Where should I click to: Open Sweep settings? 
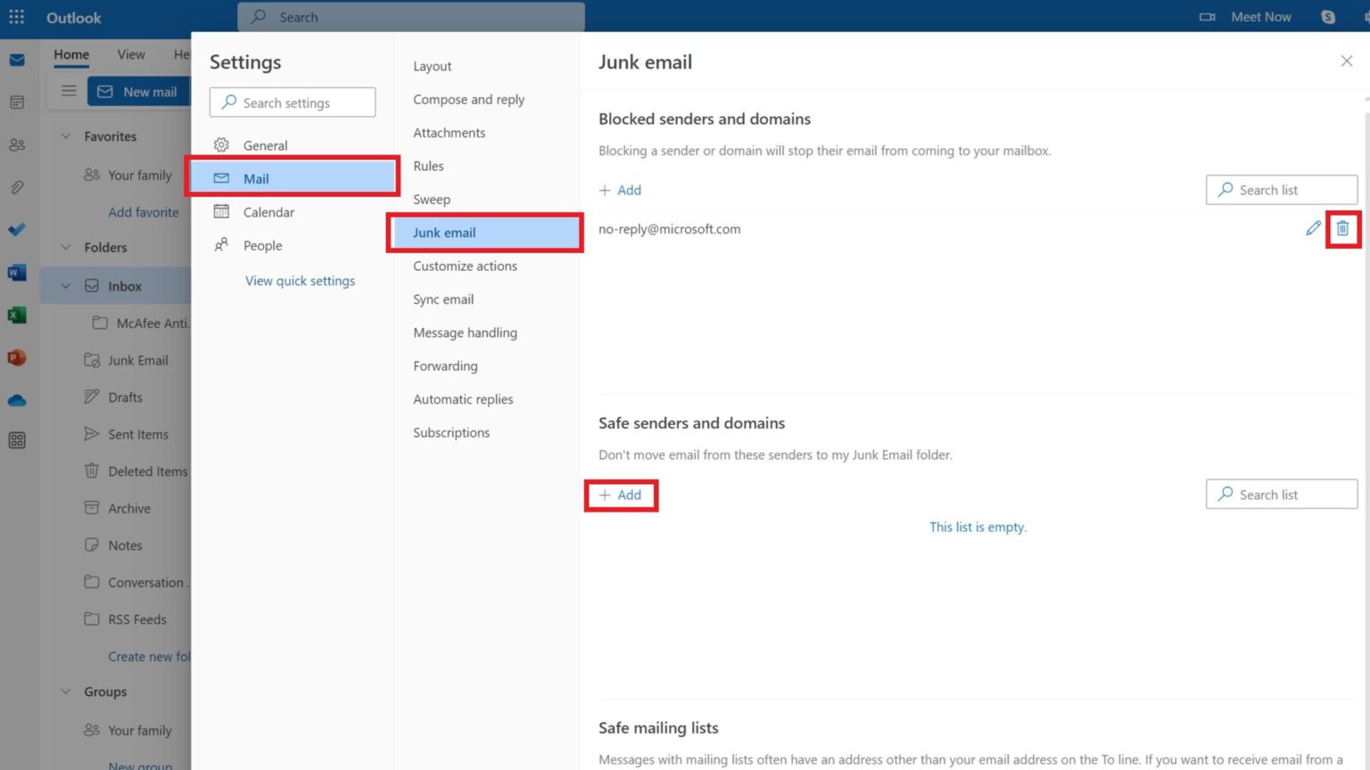(432, 200)
